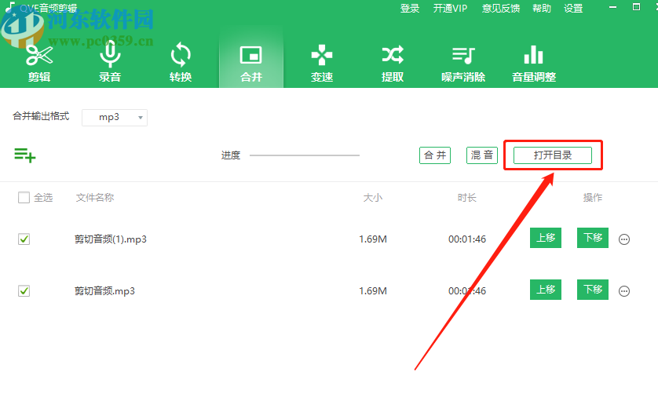Screen dimensions: 658x416
Task: Click duration 00:01:46 of 剪切音频(1).mp3
Action: pos(467,239)
